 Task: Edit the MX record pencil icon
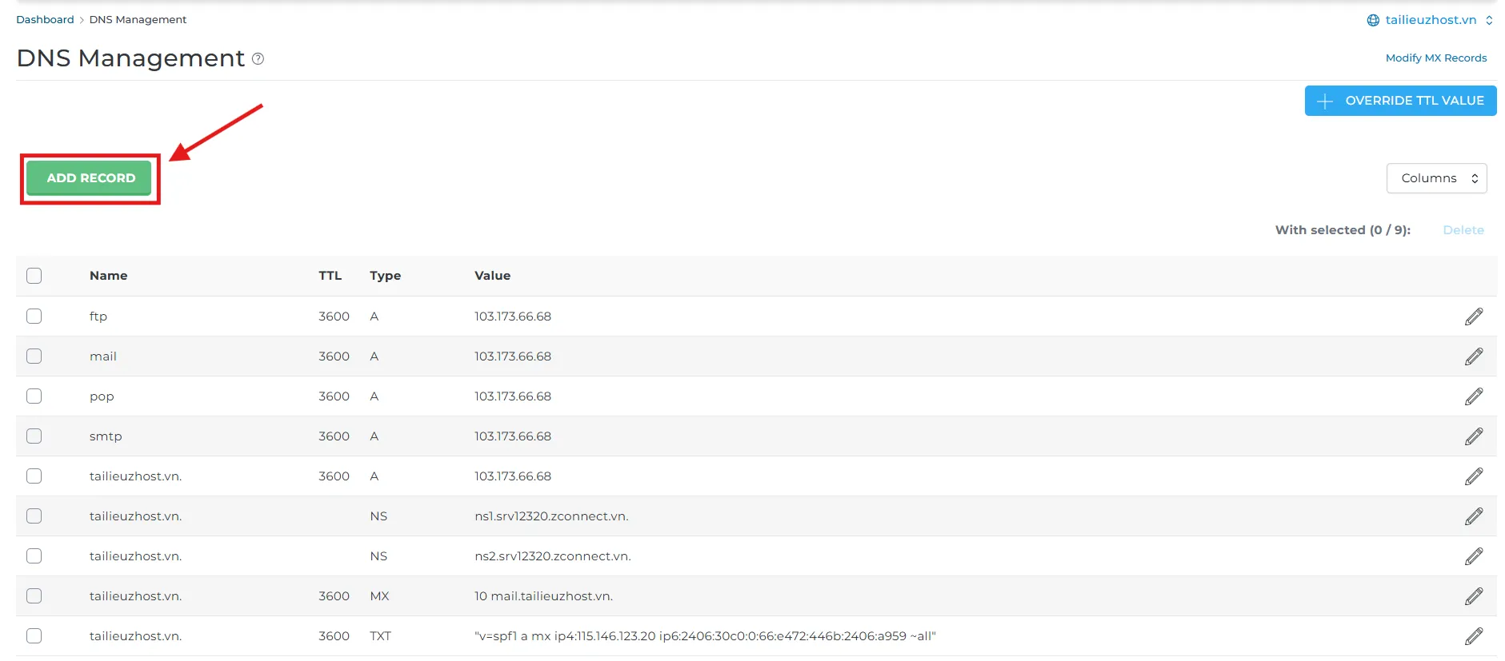tap(1473, 596)
